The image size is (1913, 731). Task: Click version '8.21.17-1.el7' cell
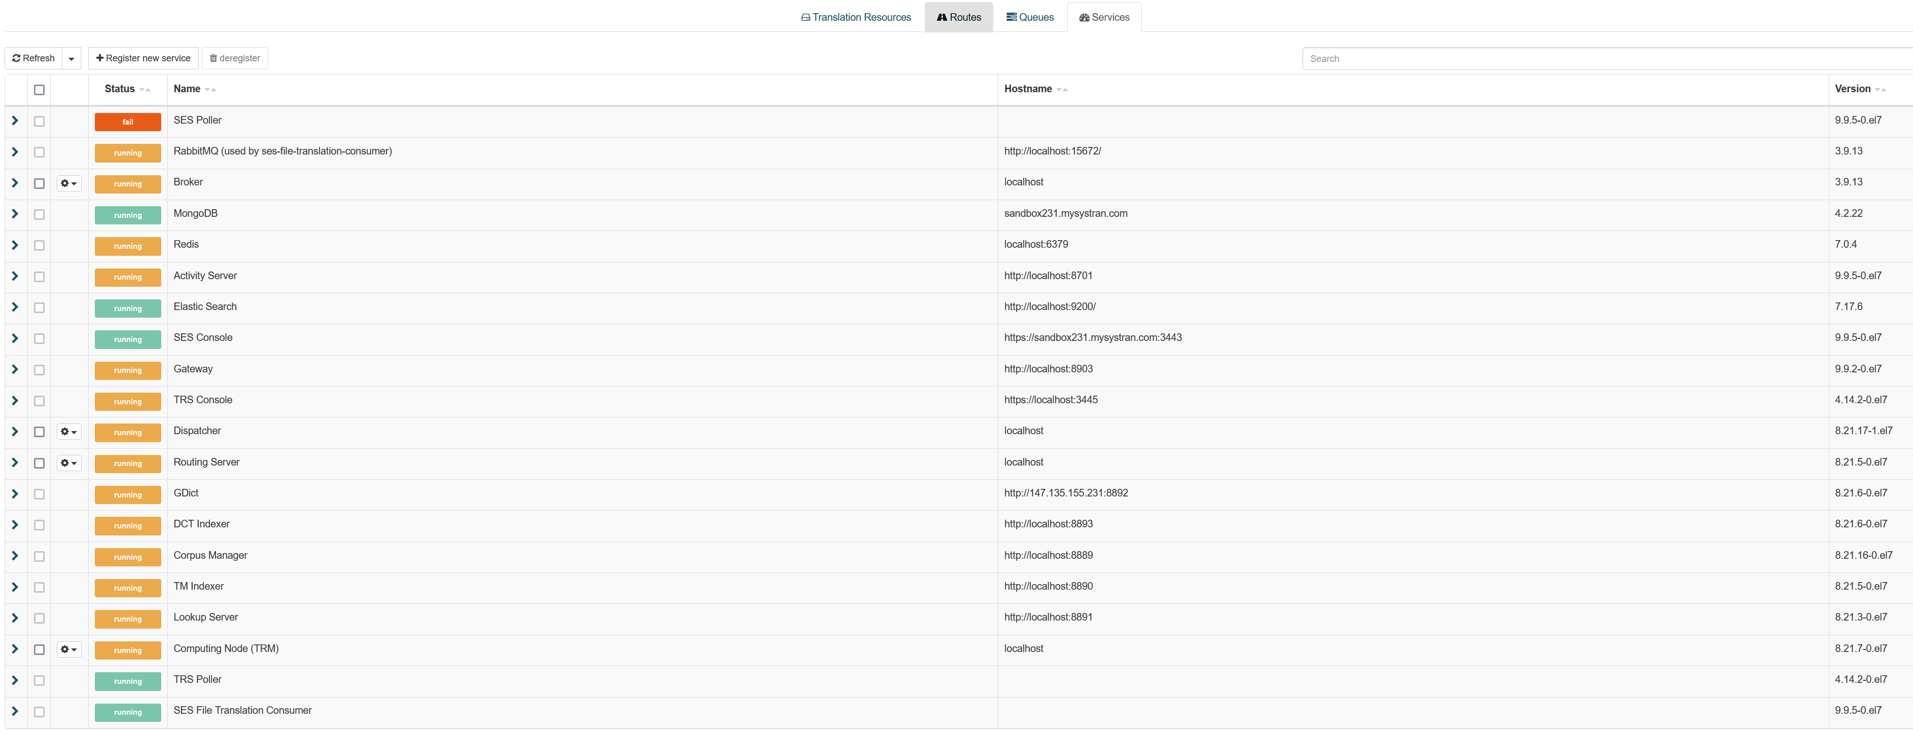pos(1863,431)
